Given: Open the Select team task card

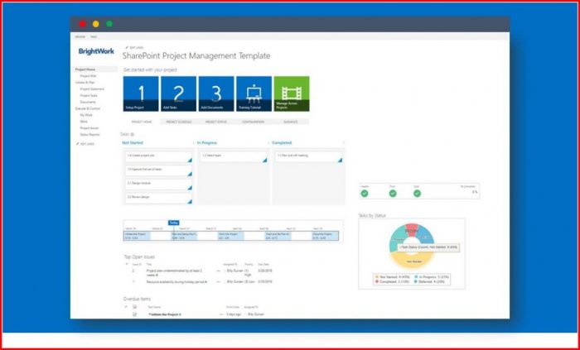Looking at the screenshot, I should pos(234,157).
